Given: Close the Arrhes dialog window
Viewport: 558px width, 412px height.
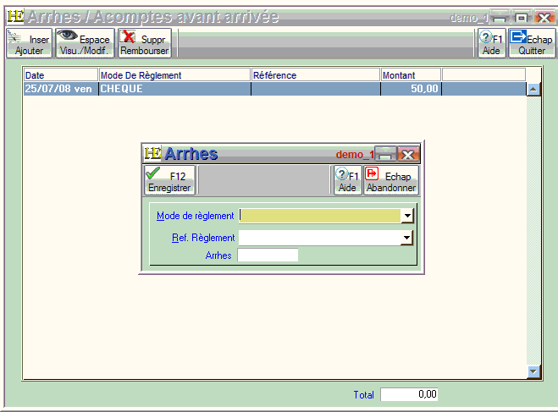Looking at the screenshot, I should point(408,154).
